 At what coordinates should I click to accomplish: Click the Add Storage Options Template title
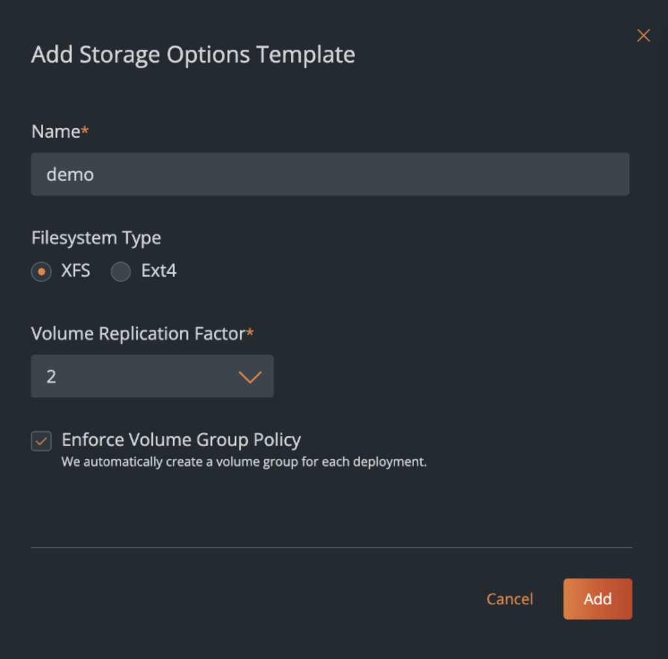[x=193, y=54]
